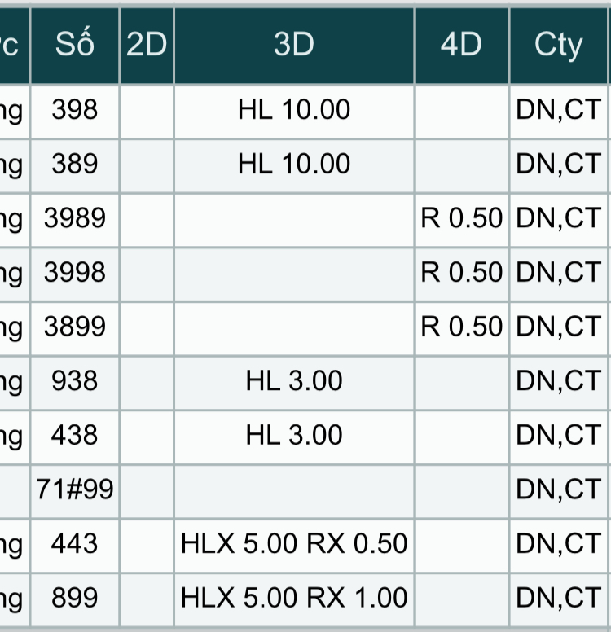Select the 71#99 number cell

click(x=74, y=489)
